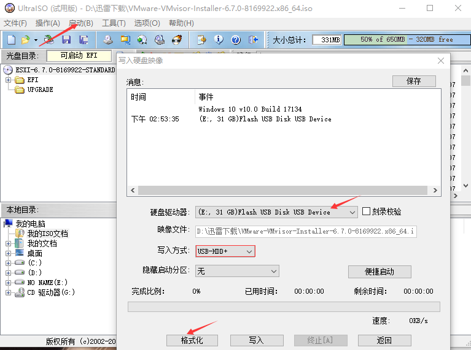471x350 pixels.
Task: Click the message list horizontal scrollbar track
Action: click(282, 190)
